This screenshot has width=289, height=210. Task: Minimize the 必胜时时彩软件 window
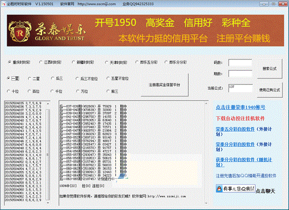(x=264, y=4)
